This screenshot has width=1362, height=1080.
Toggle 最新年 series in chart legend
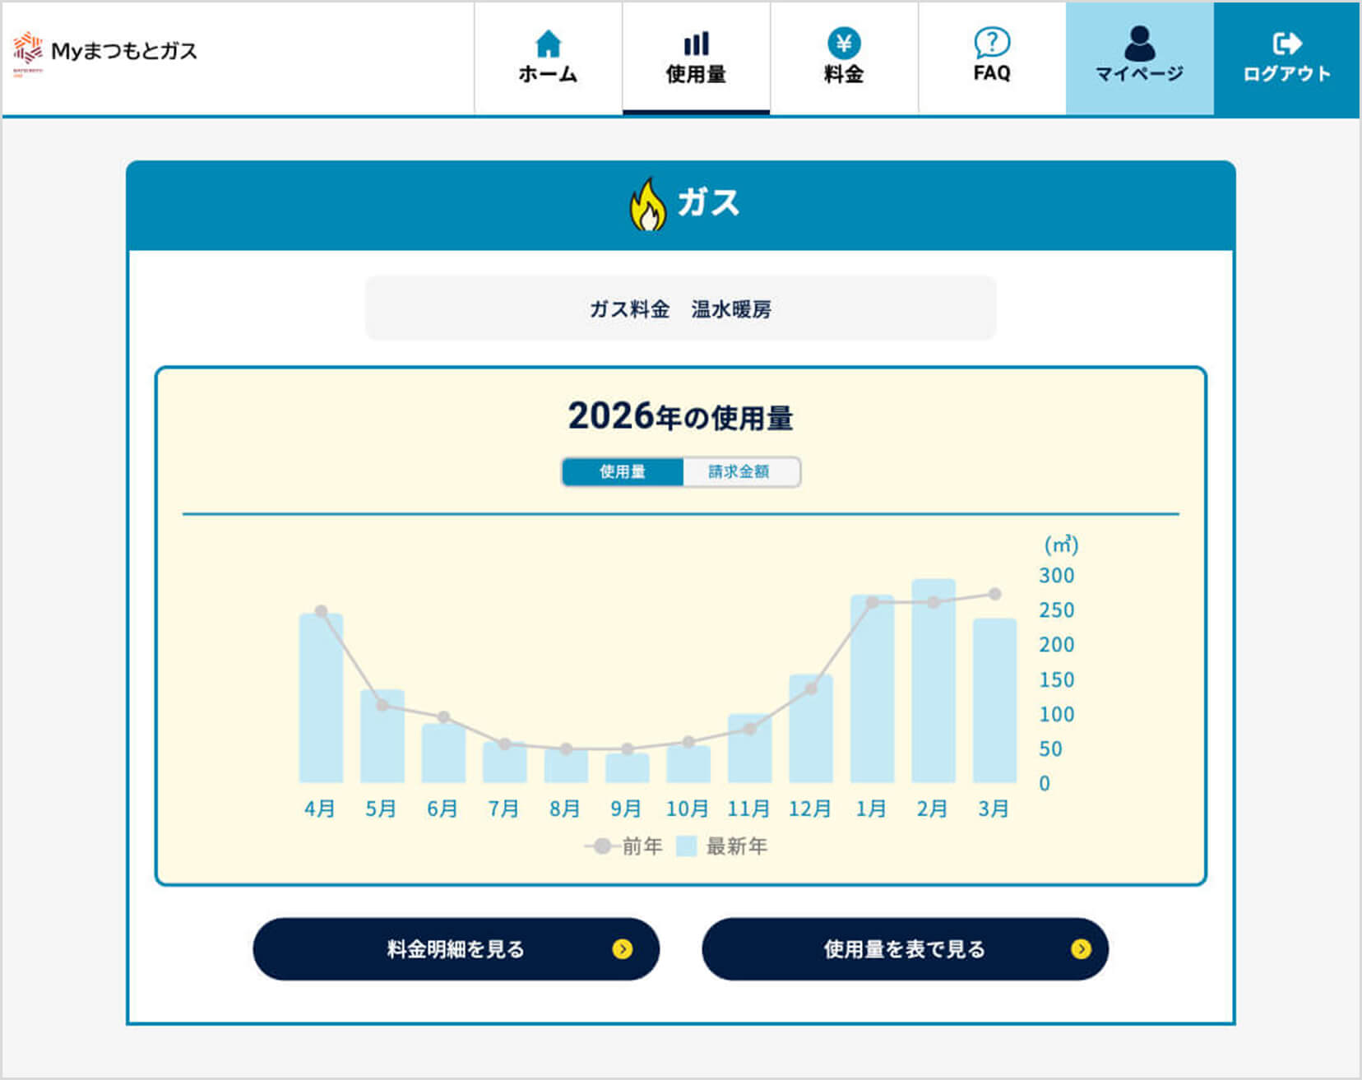point(722,846)
